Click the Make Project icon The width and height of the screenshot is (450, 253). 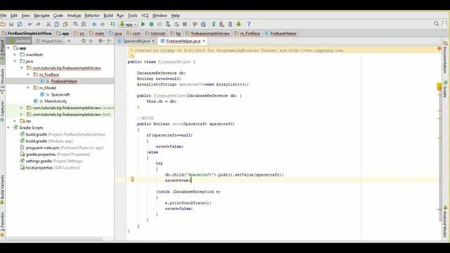click(112, 25)
